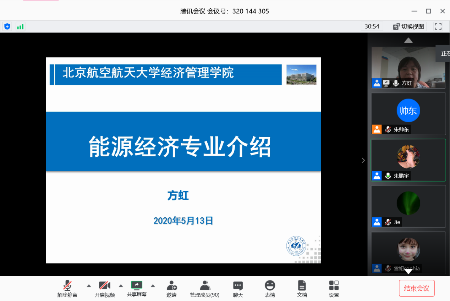Turn on the video camera
This screenshot has width=450, height=301.
(x=105, y=289)
